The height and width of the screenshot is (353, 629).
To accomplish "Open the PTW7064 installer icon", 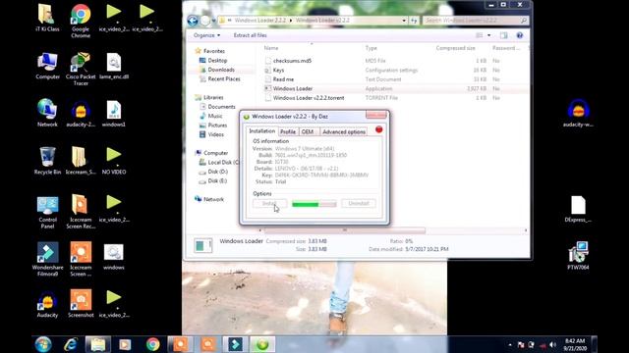I will click(x=578, y=256).
